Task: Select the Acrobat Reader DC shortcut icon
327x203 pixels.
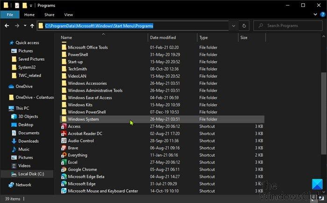Action: tap(64, 133)
